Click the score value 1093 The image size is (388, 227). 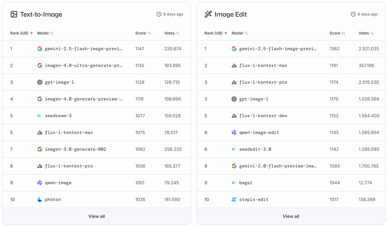(334, 166)
